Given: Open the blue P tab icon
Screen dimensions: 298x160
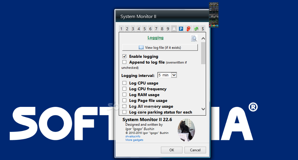Looking at the screenshot, I should 181,29.
